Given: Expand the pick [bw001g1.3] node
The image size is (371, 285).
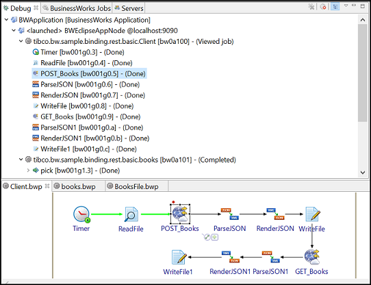Looking at the screenshot, I should (28, 171).
